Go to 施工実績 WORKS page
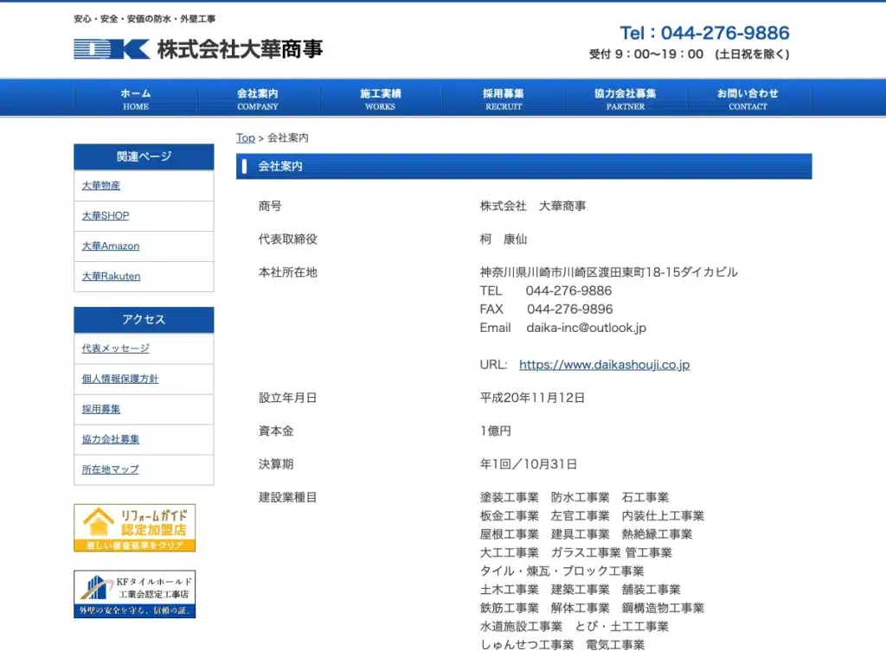This screenshot has height=664, width=886. [x=381, y=99]
